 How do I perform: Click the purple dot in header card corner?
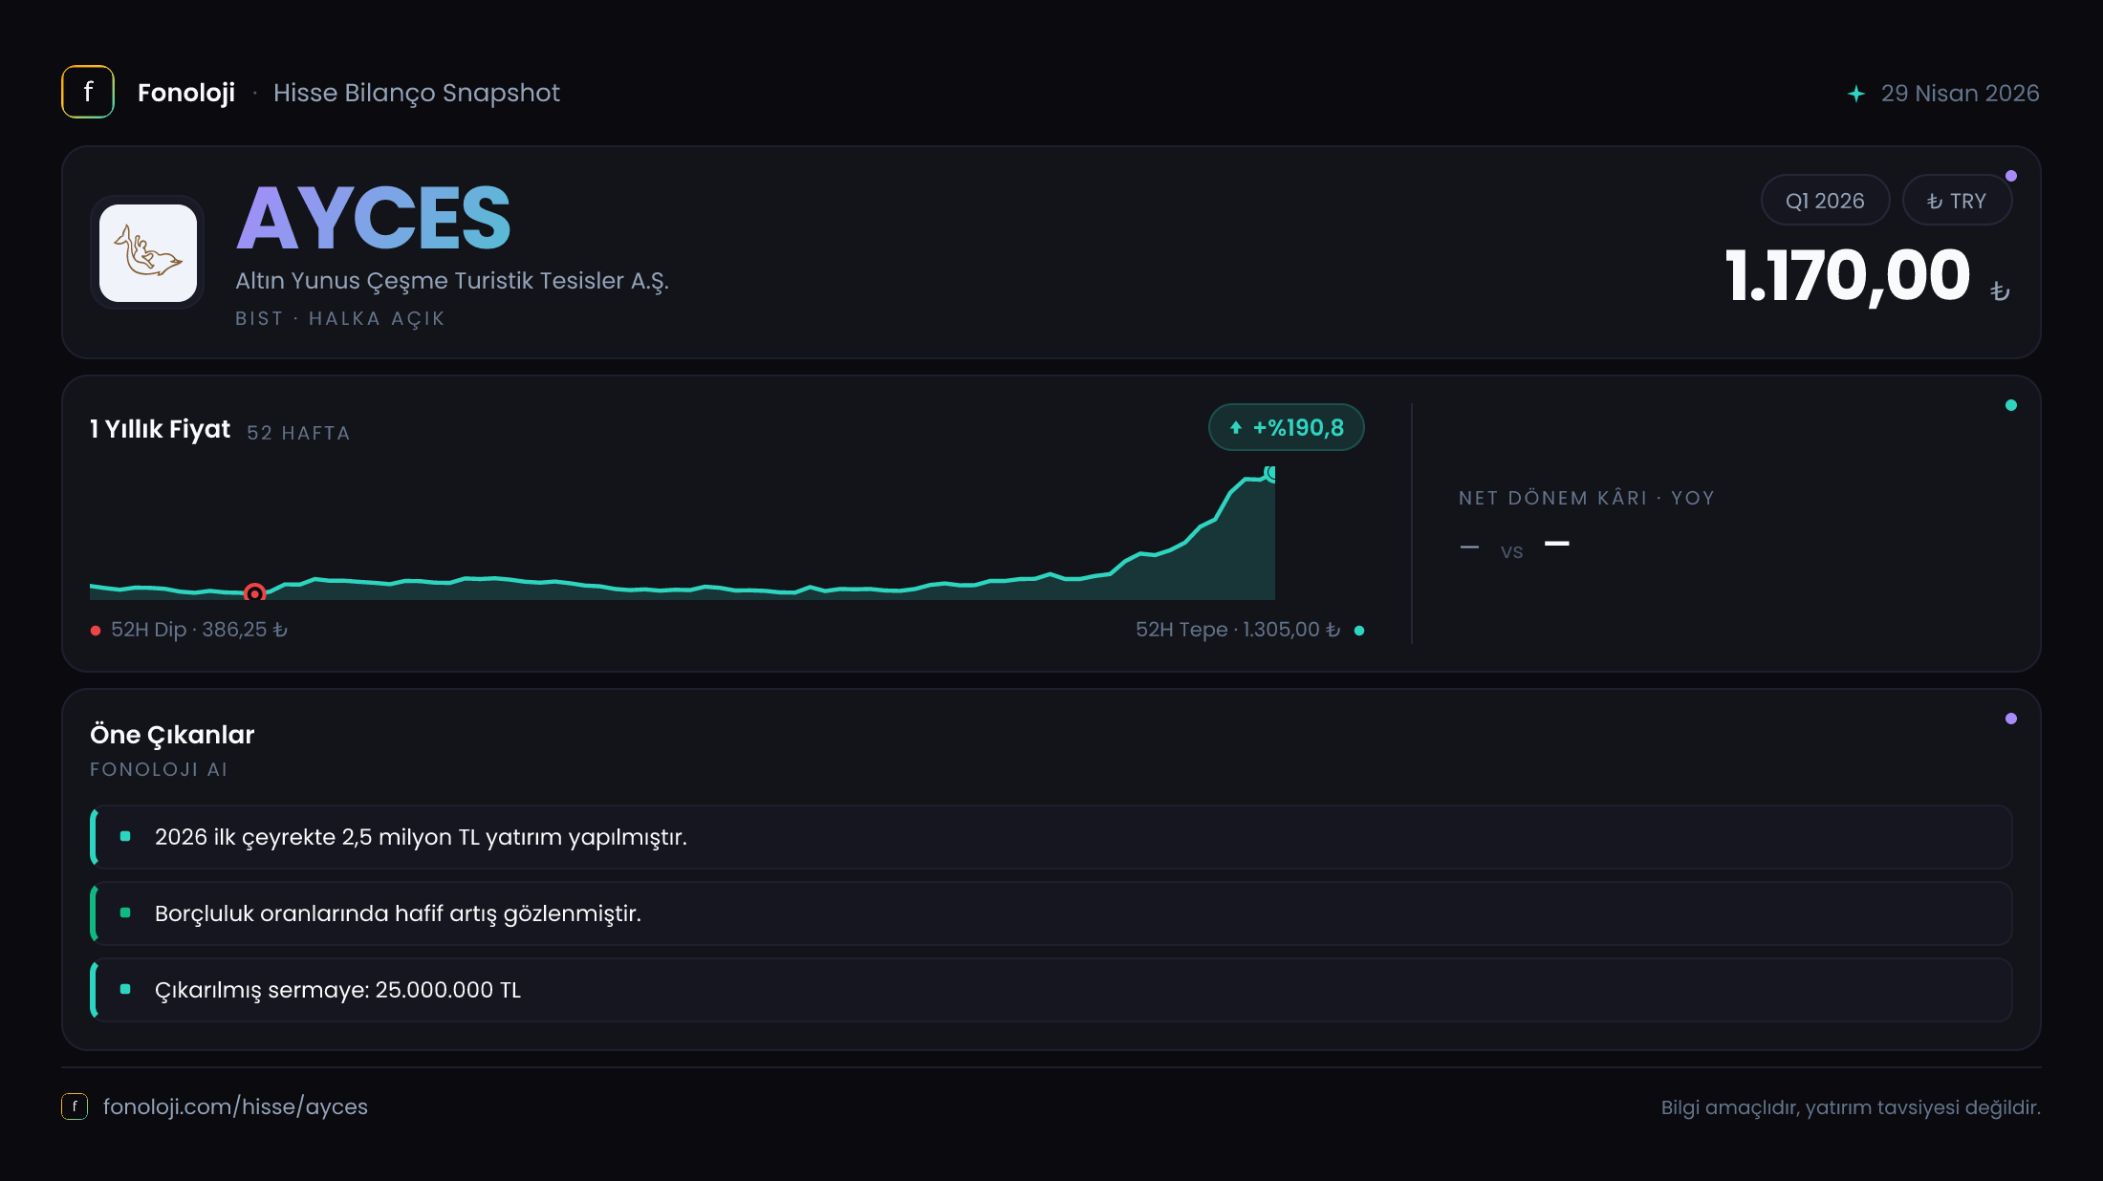(2011, 176)
